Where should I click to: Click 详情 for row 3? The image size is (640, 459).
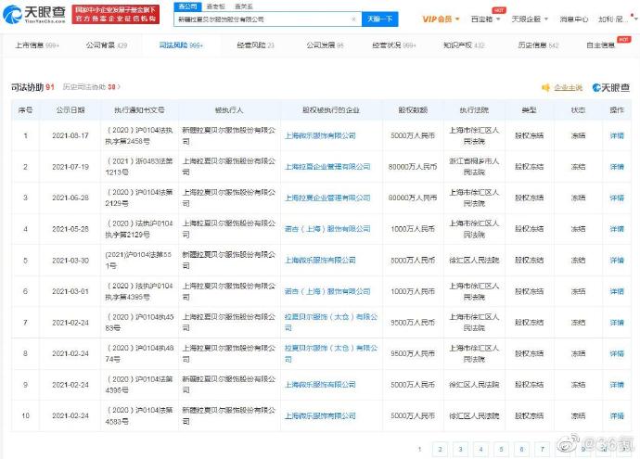click(617, 198)
